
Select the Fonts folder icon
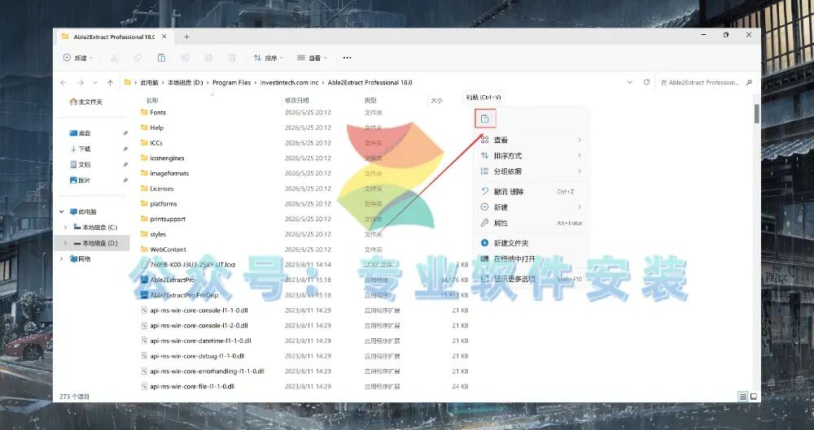click(x=144, y=112)
